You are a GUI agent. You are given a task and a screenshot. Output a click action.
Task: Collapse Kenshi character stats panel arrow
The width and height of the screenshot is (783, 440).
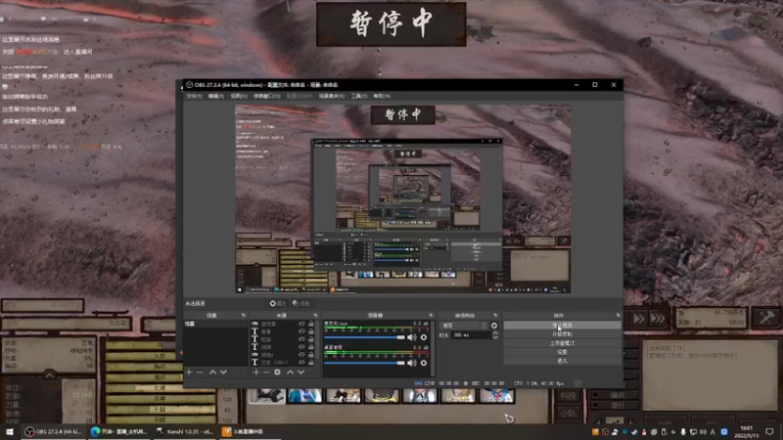coord(49,374)
